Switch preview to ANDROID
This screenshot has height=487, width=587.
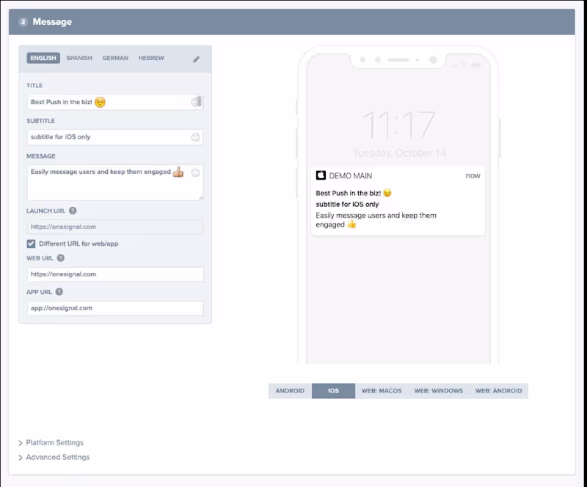(290, 391)
